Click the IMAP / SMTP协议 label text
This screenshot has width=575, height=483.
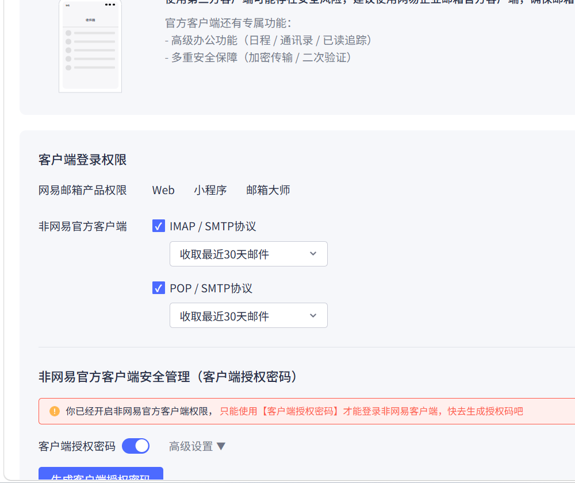[213, 226]
